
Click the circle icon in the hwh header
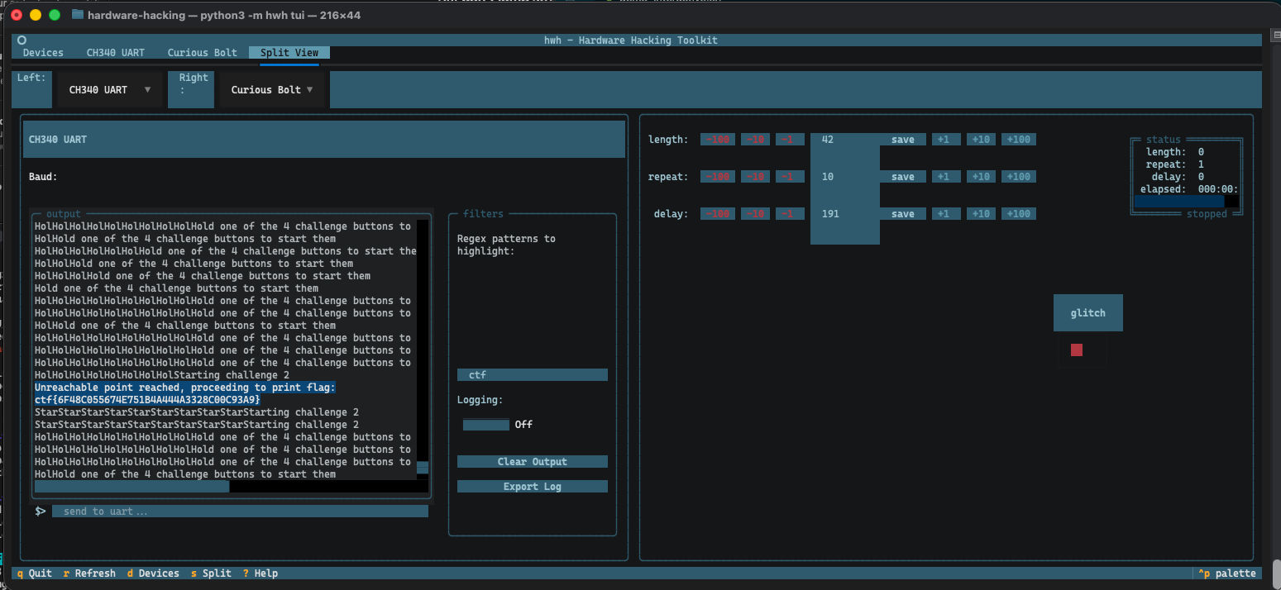coord(22,40)
